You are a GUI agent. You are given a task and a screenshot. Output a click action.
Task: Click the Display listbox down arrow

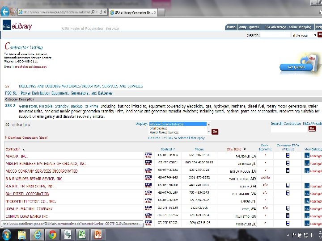click(x=209, y=131)
